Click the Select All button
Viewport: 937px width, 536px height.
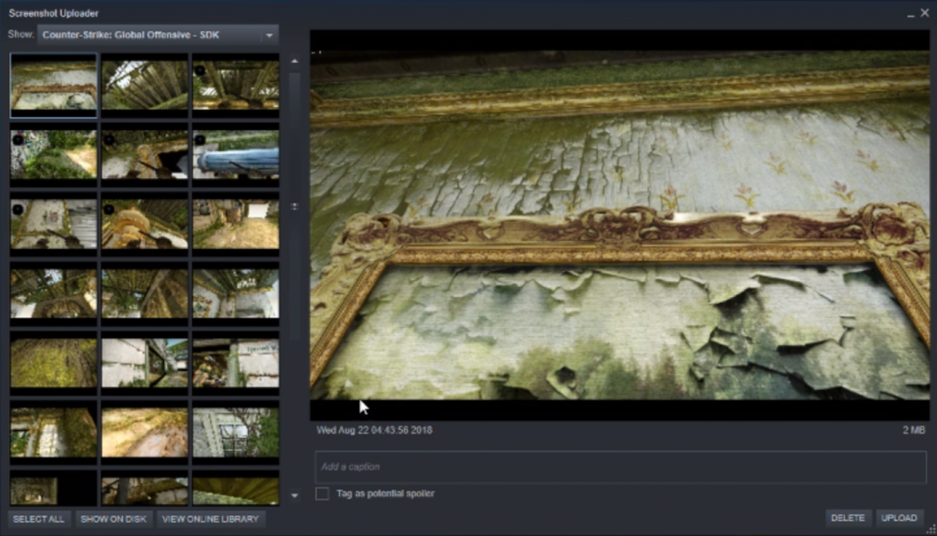pos(38,519)
